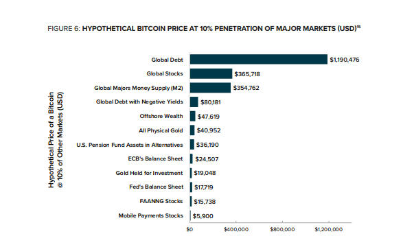
Task: Select U.S. Pension Fund Assets label
Action: [x=129, y=145]
